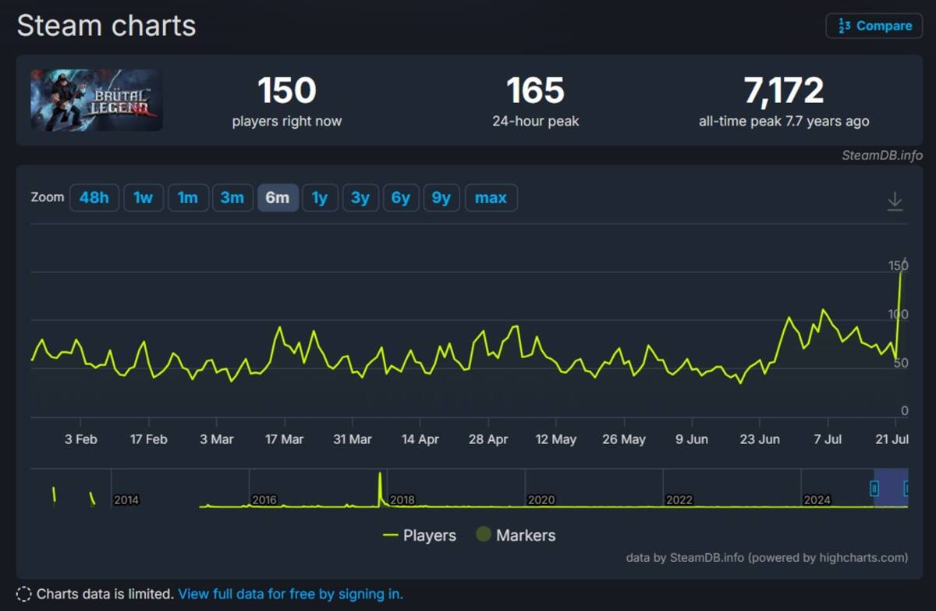Click the 7 Jul axis label
Image resolution: width=936 pixels, height=611 pixels.
828,439
